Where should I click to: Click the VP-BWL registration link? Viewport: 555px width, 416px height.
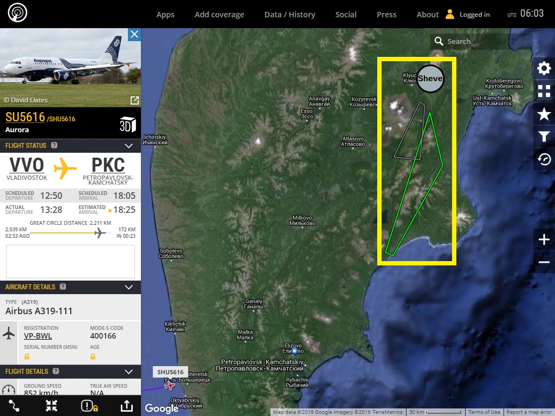coord(38,336)
